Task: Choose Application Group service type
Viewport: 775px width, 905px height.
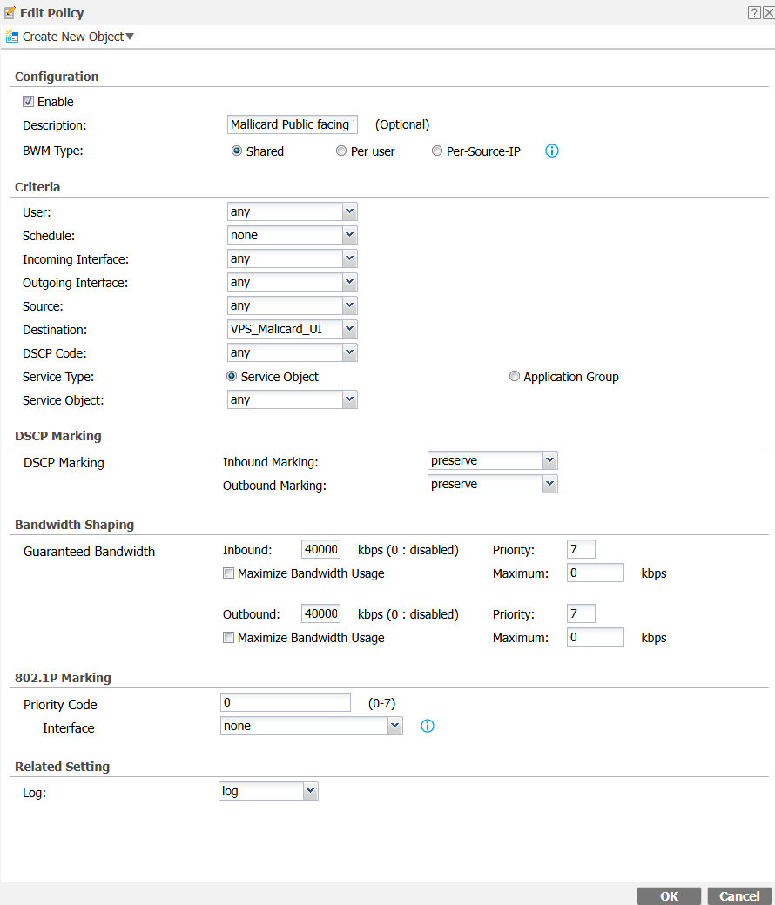Action: (515, 376)
